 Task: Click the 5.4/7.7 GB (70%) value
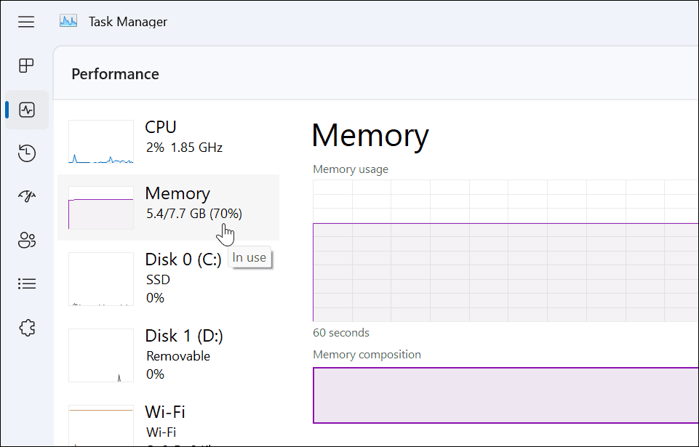click(194, 214)
